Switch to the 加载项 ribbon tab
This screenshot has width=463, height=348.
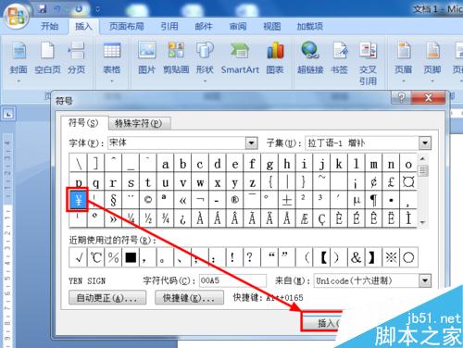click(x=310, y=26)
